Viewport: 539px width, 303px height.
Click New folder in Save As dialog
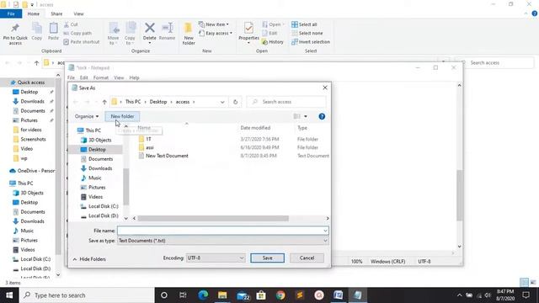[122, 116]
